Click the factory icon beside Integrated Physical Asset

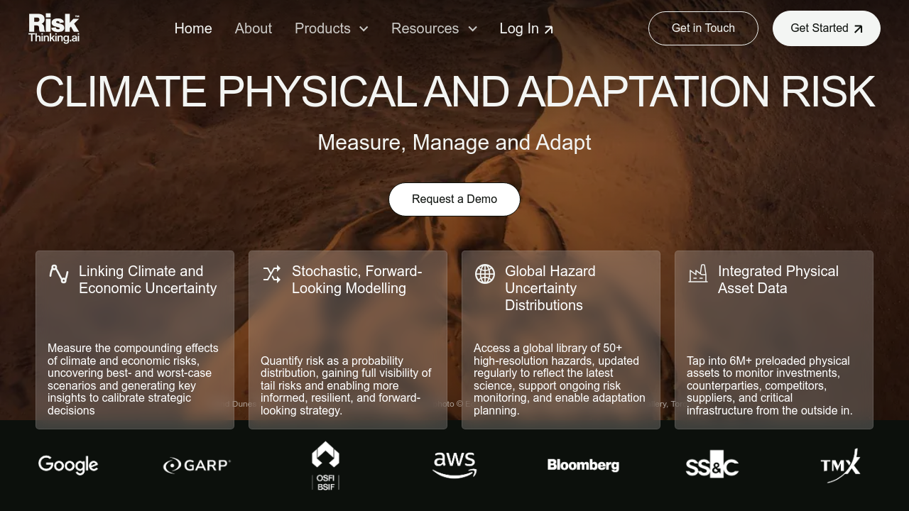[698, 274]
